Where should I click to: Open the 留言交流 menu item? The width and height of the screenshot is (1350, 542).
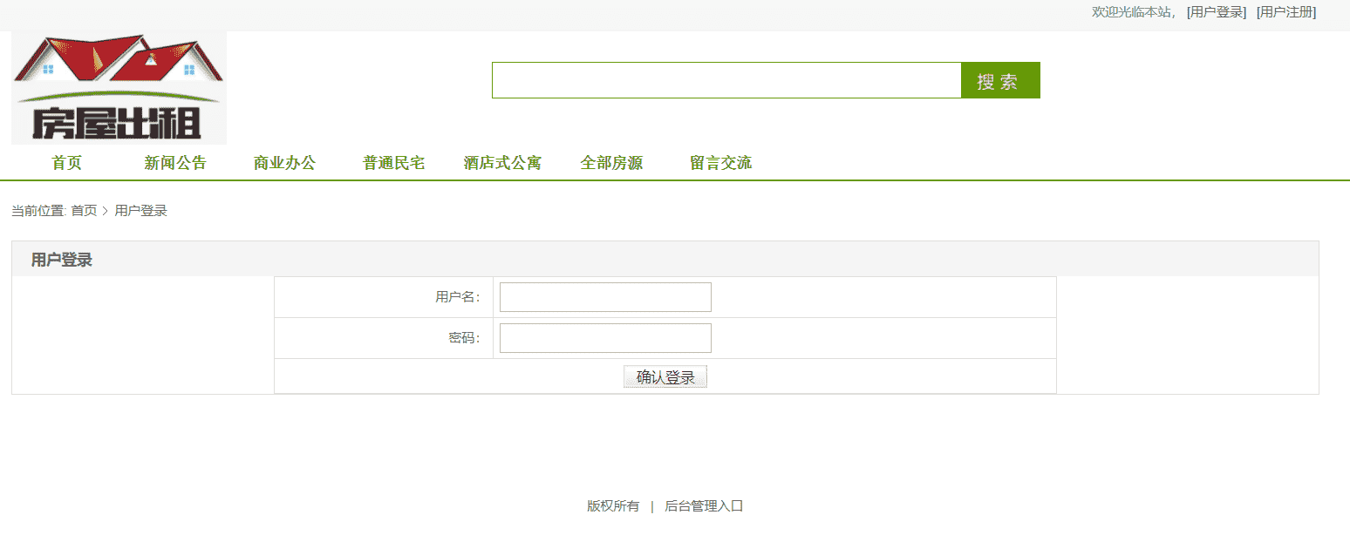(x=720, y=163)
